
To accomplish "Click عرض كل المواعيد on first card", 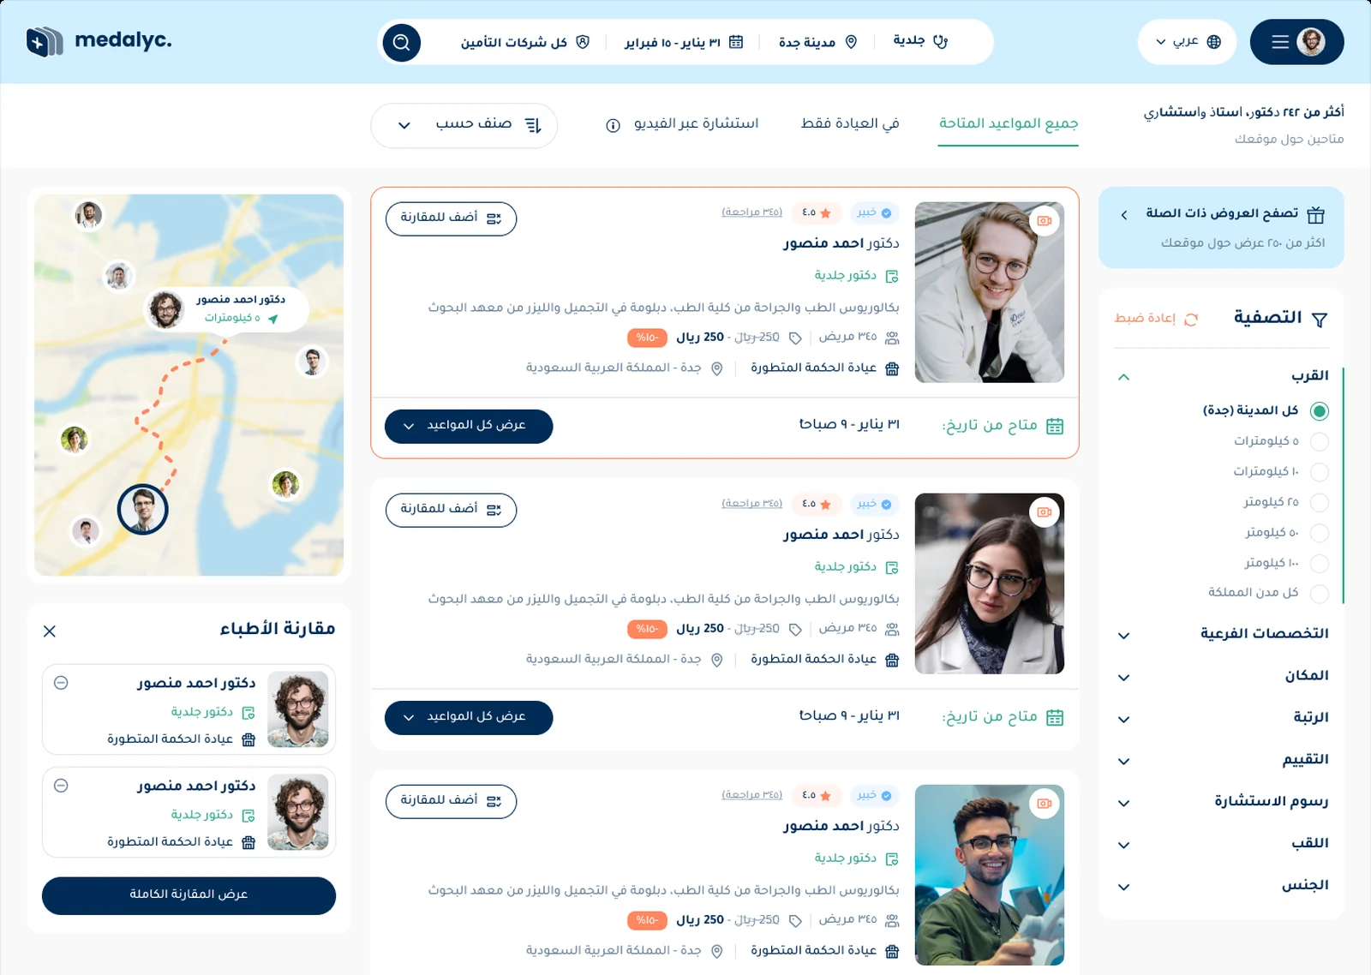I will pos(469,426).
